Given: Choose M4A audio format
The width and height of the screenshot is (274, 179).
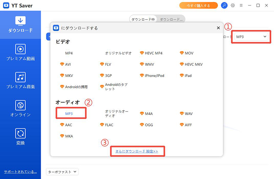Looking at the screenshot, I should pos(147,113).
